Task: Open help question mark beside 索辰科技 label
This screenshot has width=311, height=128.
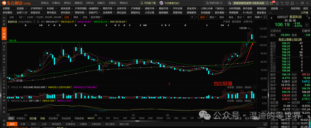Action: click(34, 22)
